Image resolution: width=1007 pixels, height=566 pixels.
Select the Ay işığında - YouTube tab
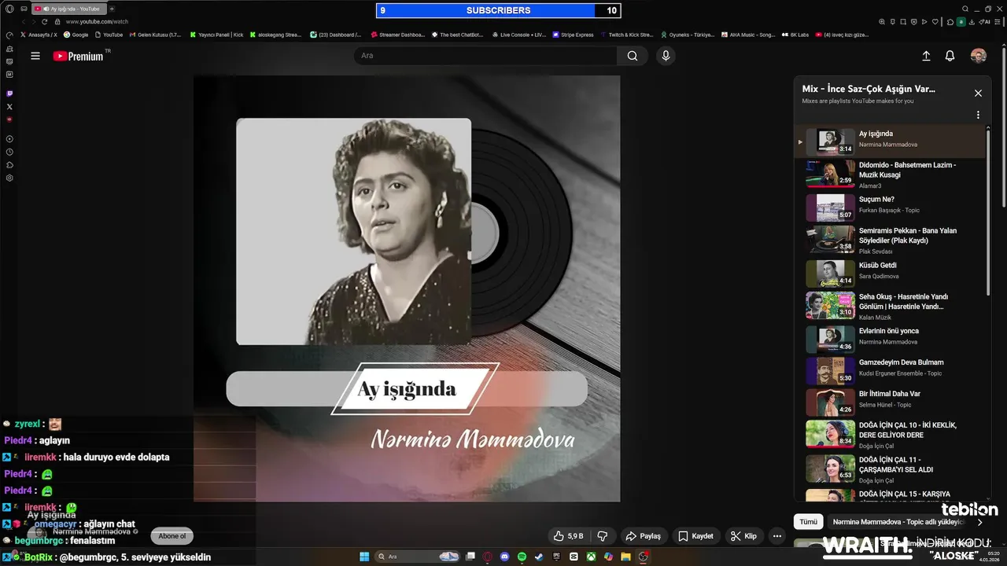(x=68, y=9)
